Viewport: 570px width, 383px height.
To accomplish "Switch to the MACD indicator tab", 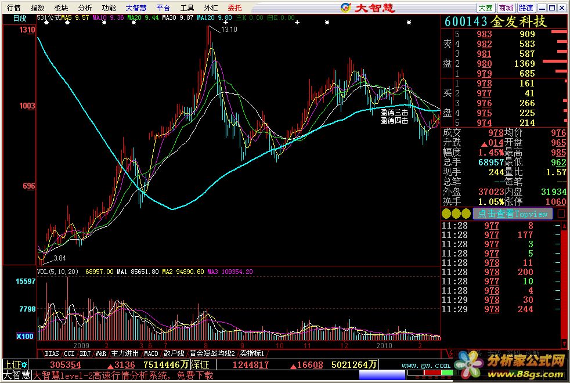I will point(151,353).
